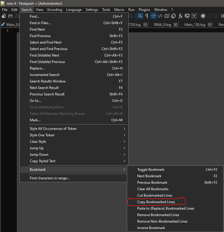Switch to the Main_0 tab
Image resolution: width=224 pixels, height=232 pixels.
tap(13, 24)
